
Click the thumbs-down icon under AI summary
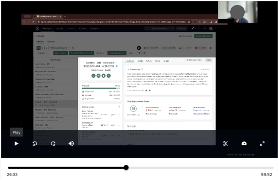click(149, 90)
